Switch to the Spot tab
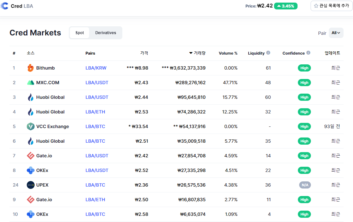This screenshot has height=222, width=353. [x=80, y=33]
